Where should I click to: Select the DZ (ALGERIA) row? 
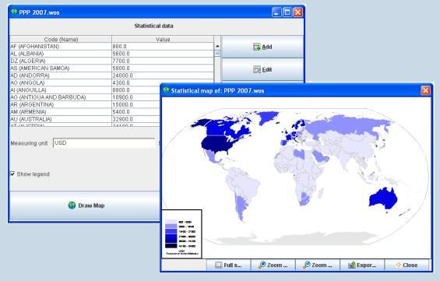pos(111,61)
